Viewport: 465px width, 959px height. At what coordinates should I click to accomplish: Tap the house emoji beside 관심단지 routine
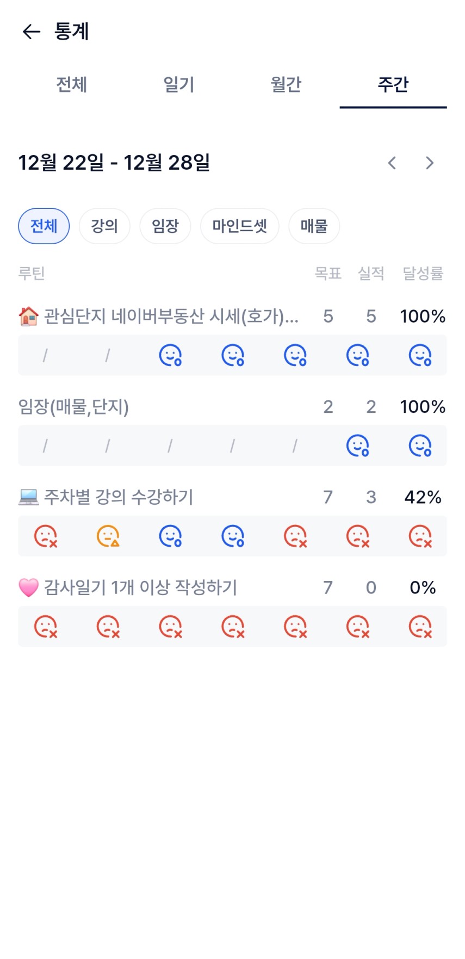pos(28,316)
